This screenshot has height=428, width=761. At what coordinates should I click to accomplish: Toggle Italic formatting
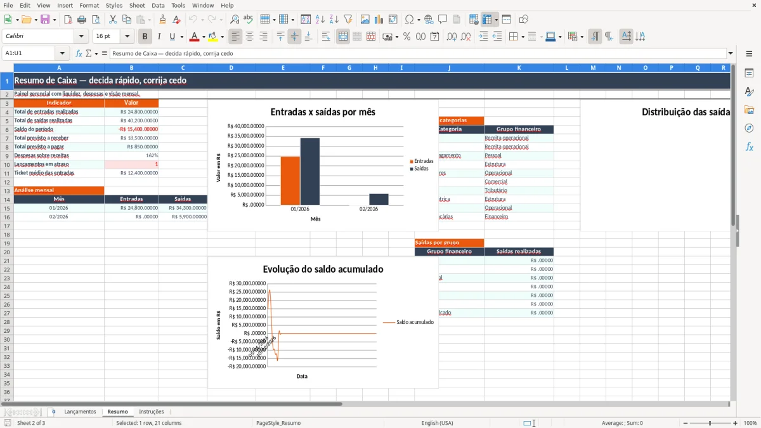click(159, 37)
